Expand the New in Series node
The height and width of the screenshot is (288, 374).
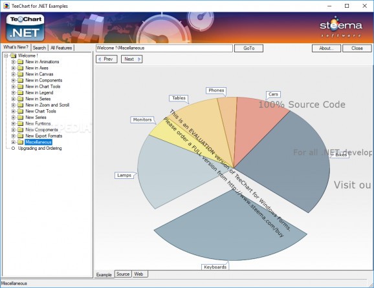tap(14, 99)
